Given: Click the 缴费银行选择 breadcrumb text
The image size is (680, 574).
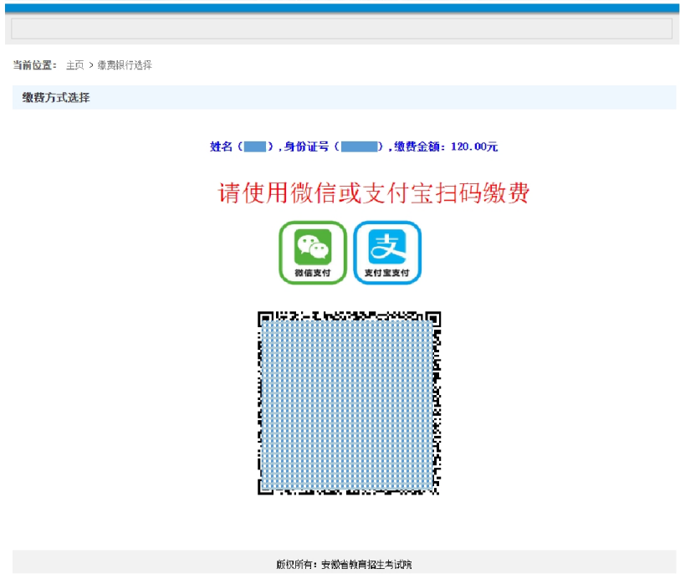Looking at the screenshot, I should coord(125,65).
